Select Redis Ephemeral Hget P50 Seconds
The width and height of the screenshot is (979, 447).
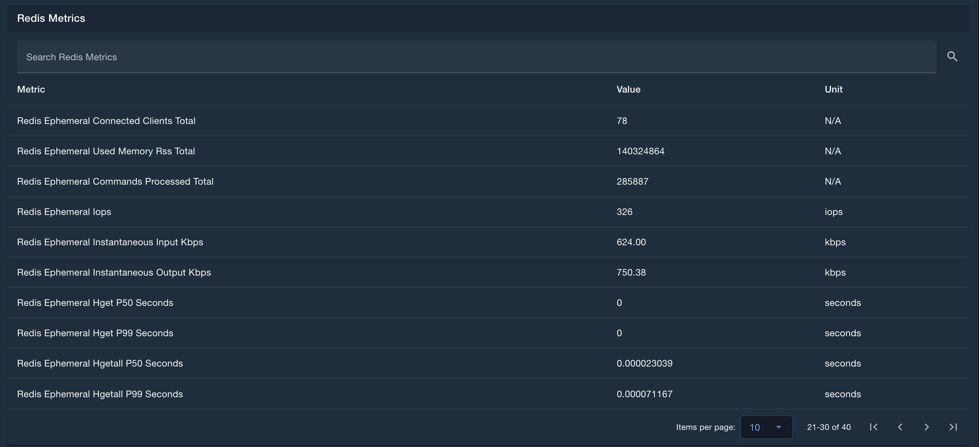coord(488,303)
